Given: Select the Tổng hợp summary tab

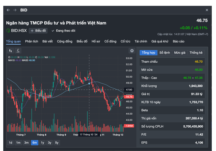Looking at the screenshot, I should pyautogui.click(x=149, y=53).
